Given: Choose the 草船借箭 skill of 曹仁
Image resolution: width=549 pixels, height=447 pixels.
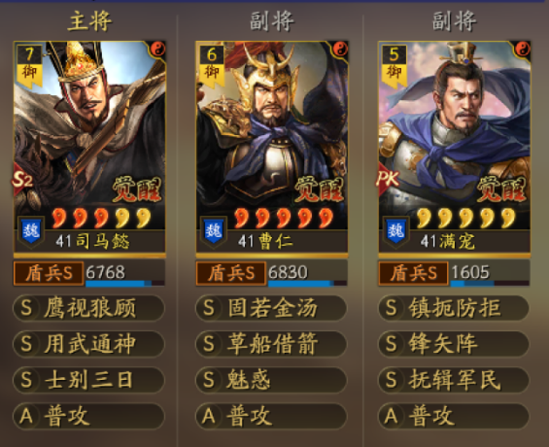Looking at the screenshot, I should click(271, 344).
